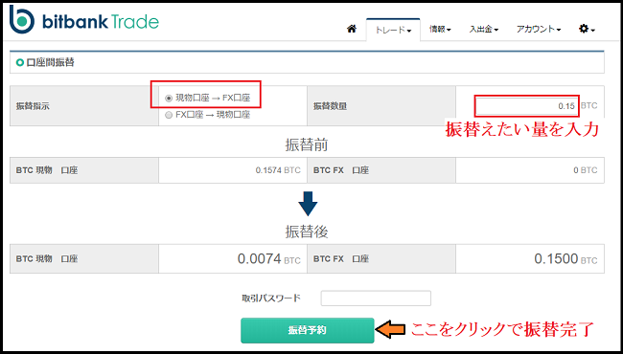Open the 情報 dropdown menu
This screenshot has height=354, width=623.
[440, 30]
